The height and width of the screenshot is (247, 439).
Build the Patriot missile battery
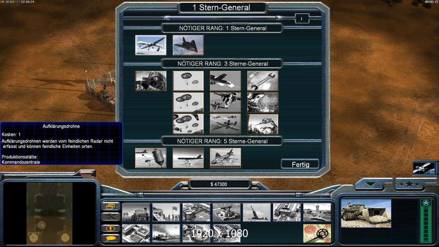pyautogui.click(x=227, y=212)
